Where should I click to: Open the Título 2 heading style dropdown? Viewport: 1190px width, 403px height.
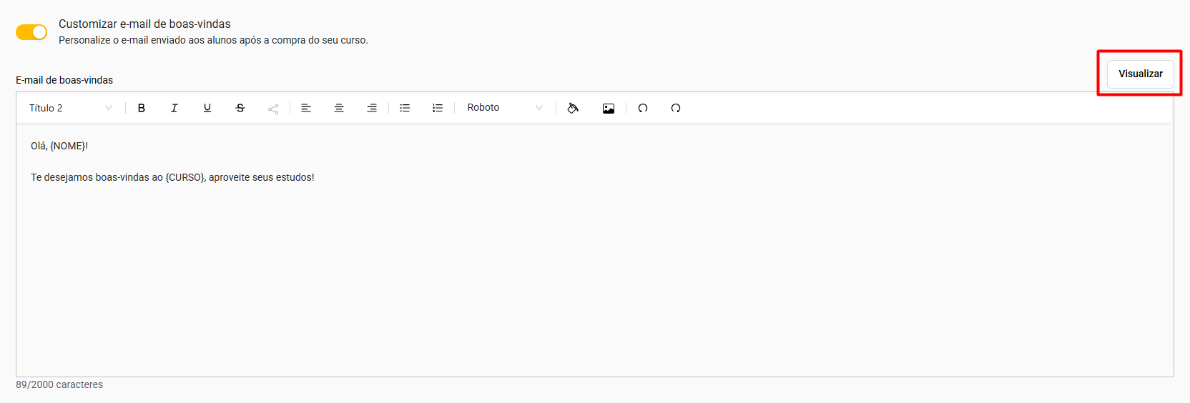[70, 108]
